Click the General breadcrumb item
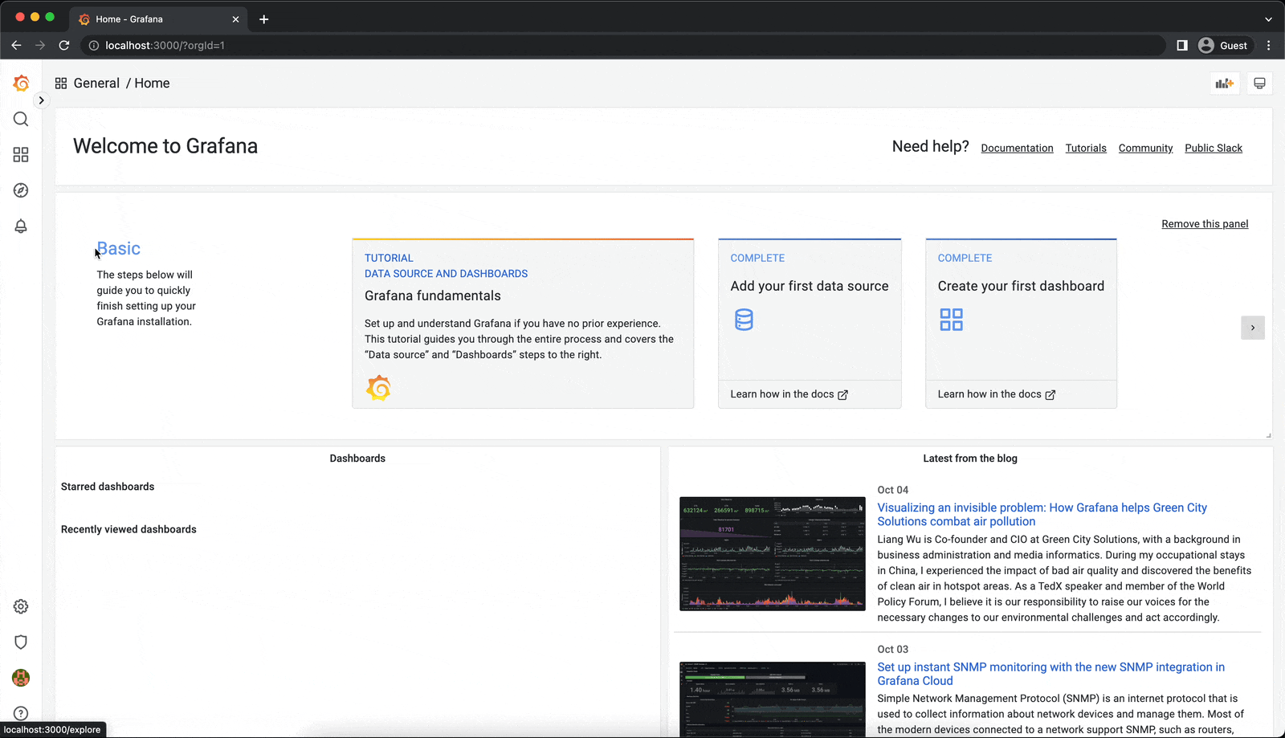This screenshot has height=738, width=1285. pos(96,83)
